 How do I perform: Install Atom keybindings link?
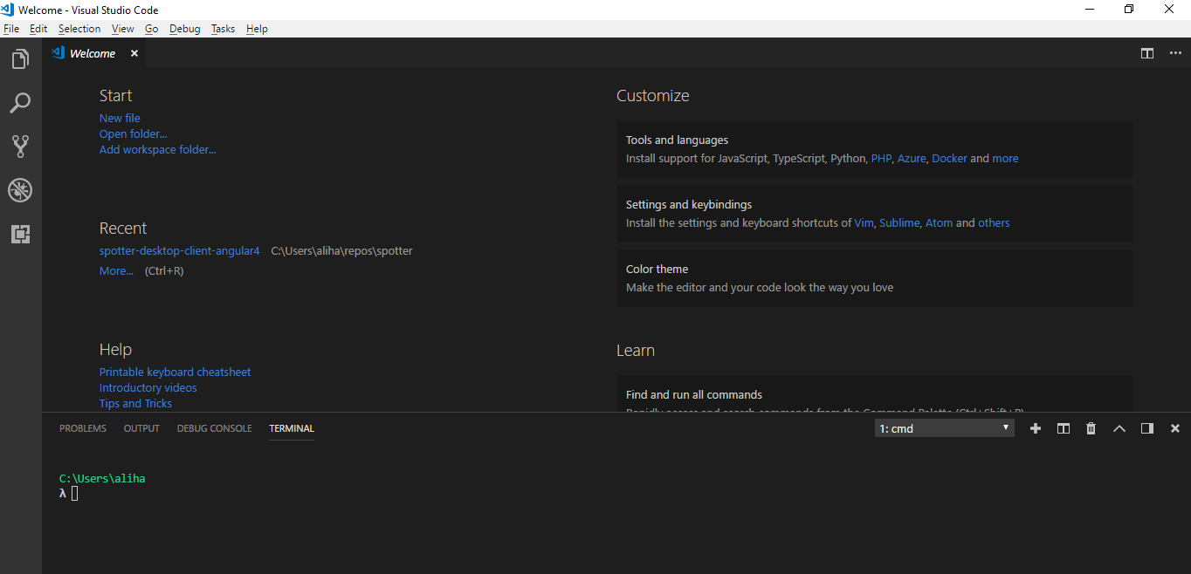tap(940, 222)
